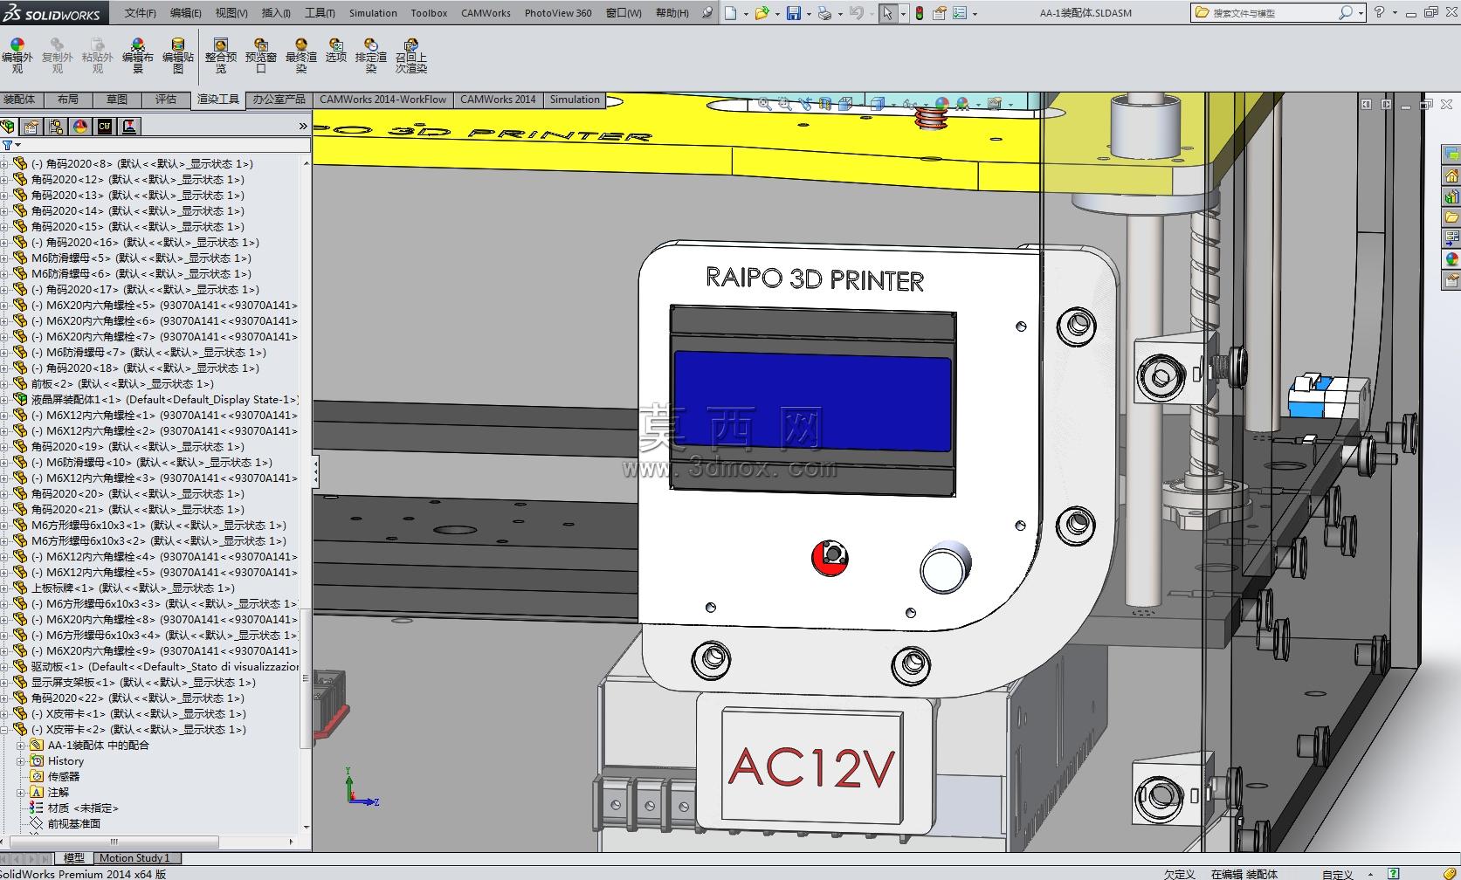
Task: Click the 编辑外观 (Edit Appearance) tool
Action: pyautogui.click(x=17, y=56)
